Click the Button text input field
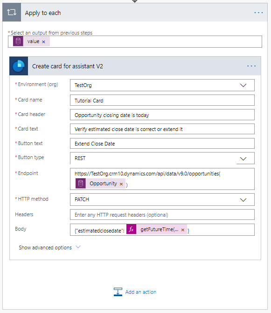This screenshot has height=313, width=271. [162, 144]
